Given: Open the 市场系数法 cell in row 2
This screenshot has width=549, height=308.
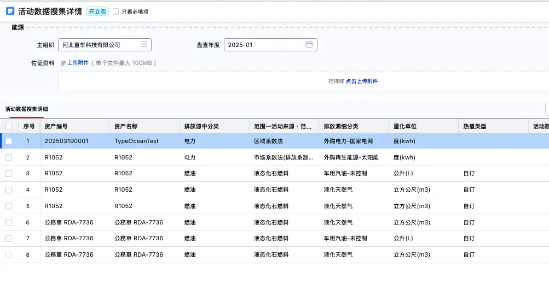Looking at the screenshot, I should point(284,157).
